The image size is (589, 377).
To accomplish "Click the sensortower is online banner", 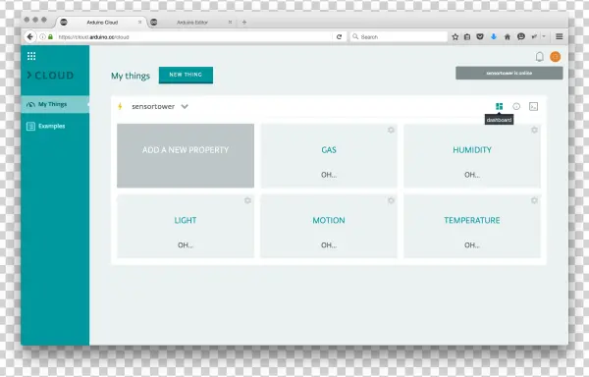I will click(x=509, y=74).
